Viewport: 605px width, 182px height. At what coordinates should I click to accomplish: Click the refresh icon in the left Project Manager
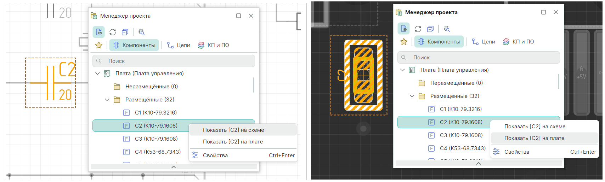tap(113, 32)
